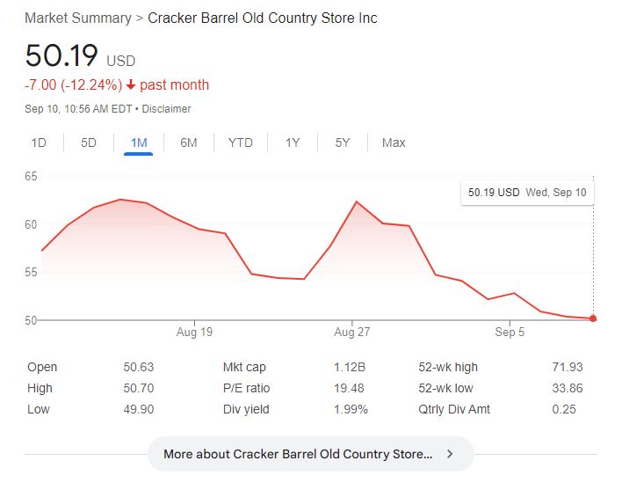This screenshot has height=490, width=622.
Task: Click the 50.19 USD tooltip box
Action: (527, 192)
